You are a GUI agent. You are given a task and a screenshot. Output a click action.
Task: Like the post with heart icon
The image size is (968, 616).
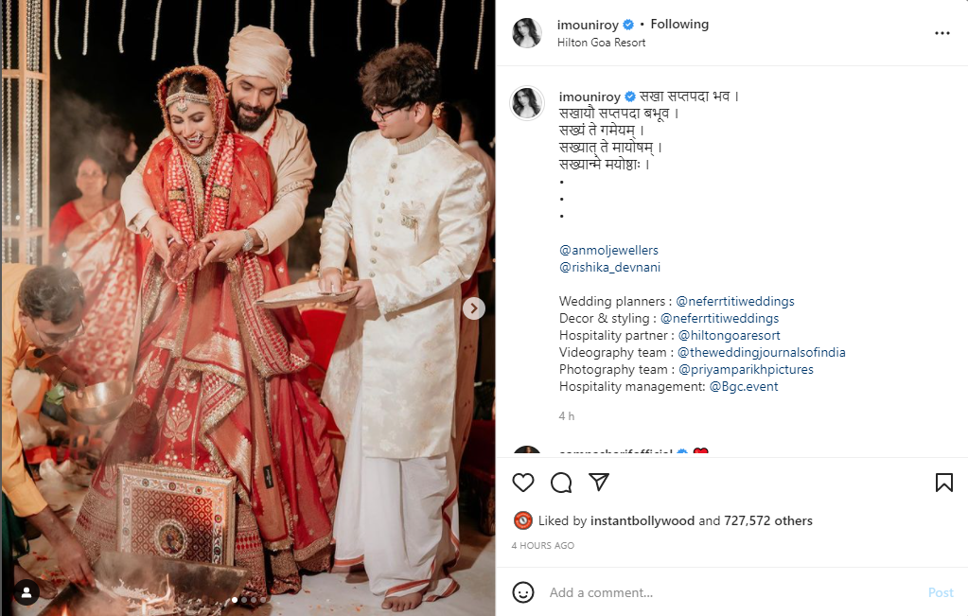[x=523, y=483]
